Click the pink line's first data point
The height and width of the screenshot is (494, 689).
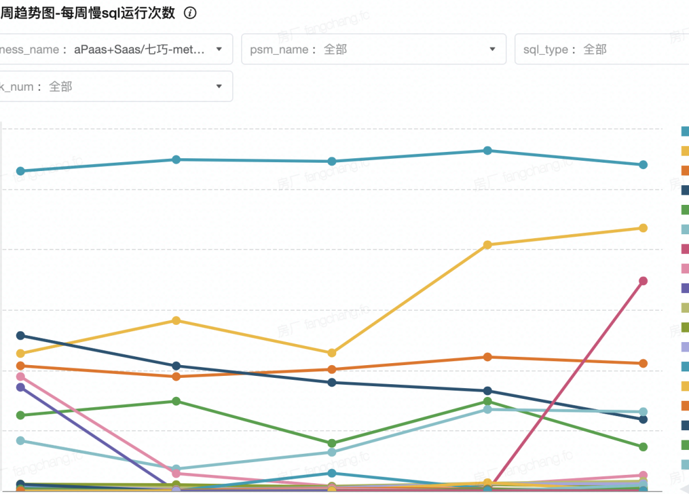(20, 377)
